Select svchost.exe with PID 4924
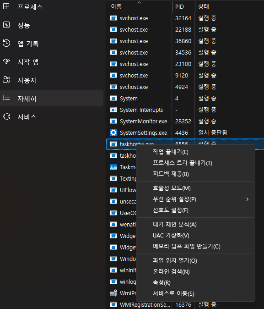The height and width of the screenshot is (309, 264). [134, 87]
